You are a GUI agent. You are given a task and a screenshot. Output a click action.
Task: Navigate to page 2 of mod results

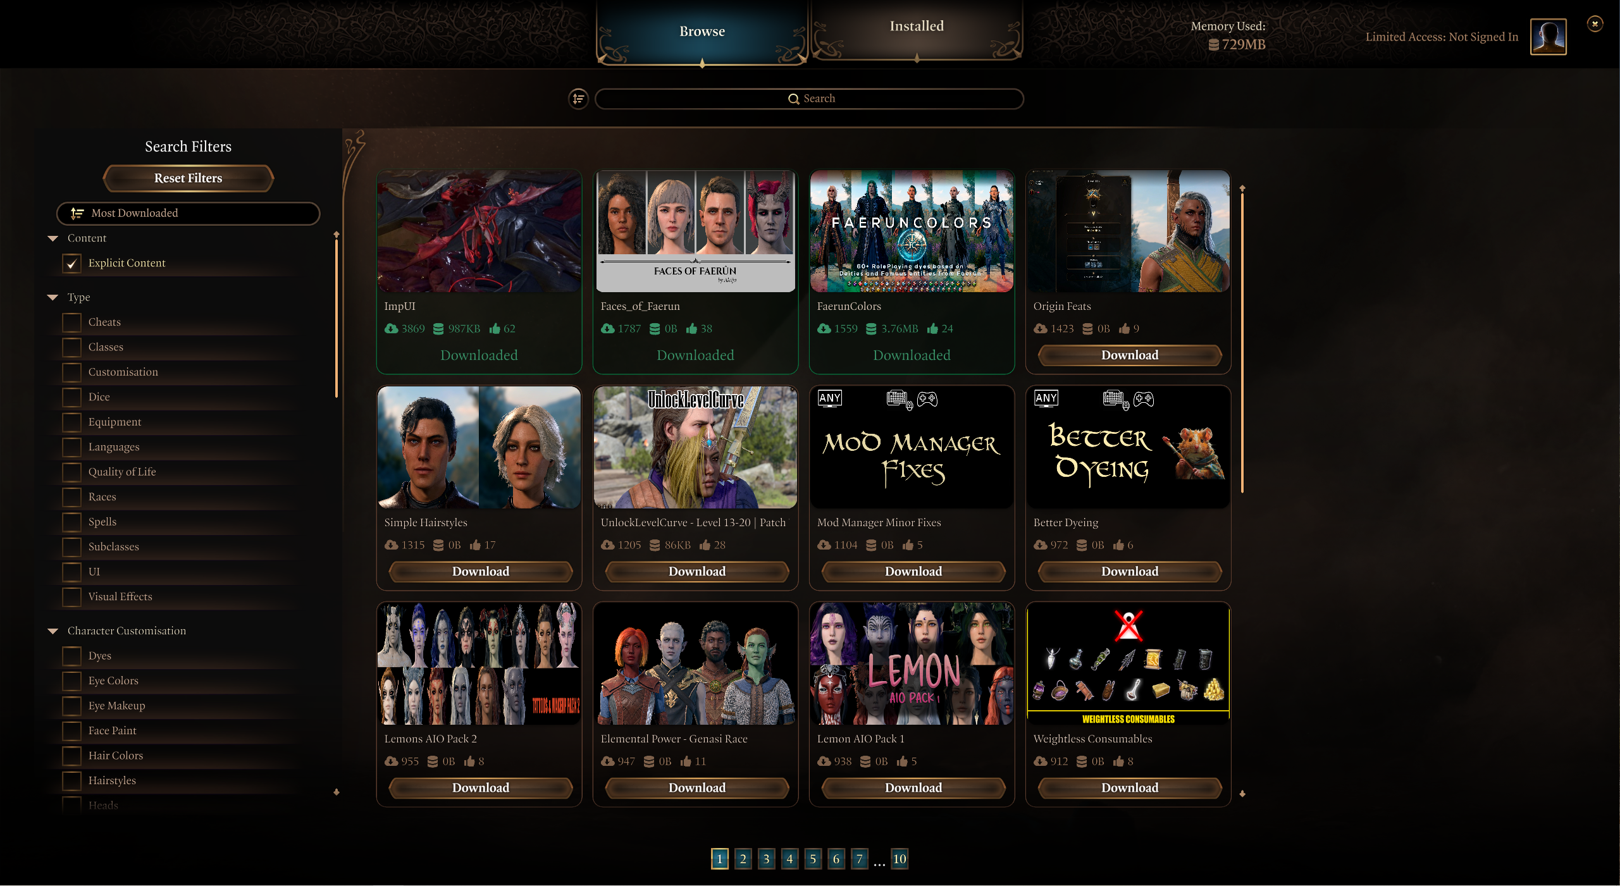pos(742,859)
